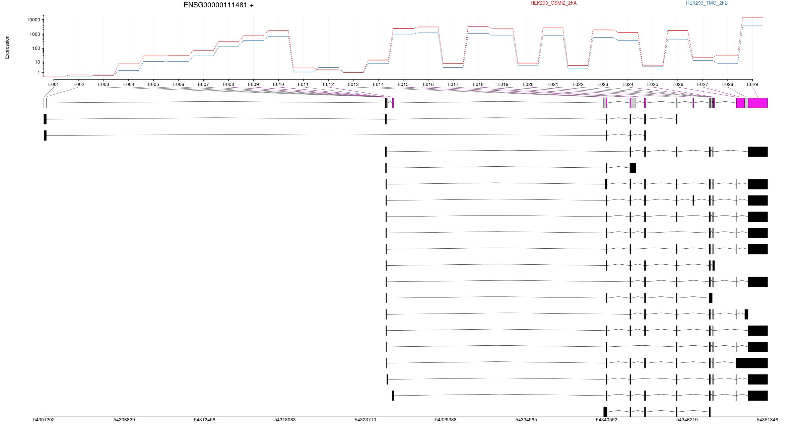Screen dimensions: 804x425
Task: Click exon bin label E018
Action: tap(478, 84)
